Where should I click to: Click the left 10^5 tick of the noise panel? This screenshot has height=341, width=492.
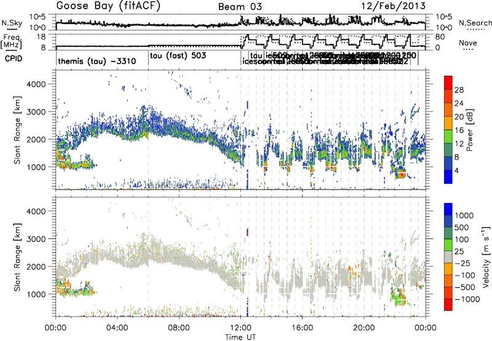(x=38, y=17)
